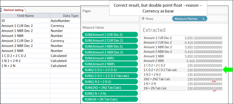Select value -5,419.20 for Amount 2 CUR Dec 2
The image size is (233, 104).
tap(203, 43)
